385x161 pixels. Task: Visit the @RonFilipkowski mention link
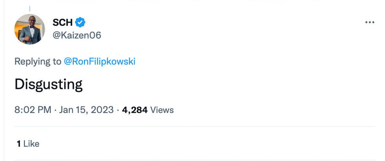[x=99, y=62]
